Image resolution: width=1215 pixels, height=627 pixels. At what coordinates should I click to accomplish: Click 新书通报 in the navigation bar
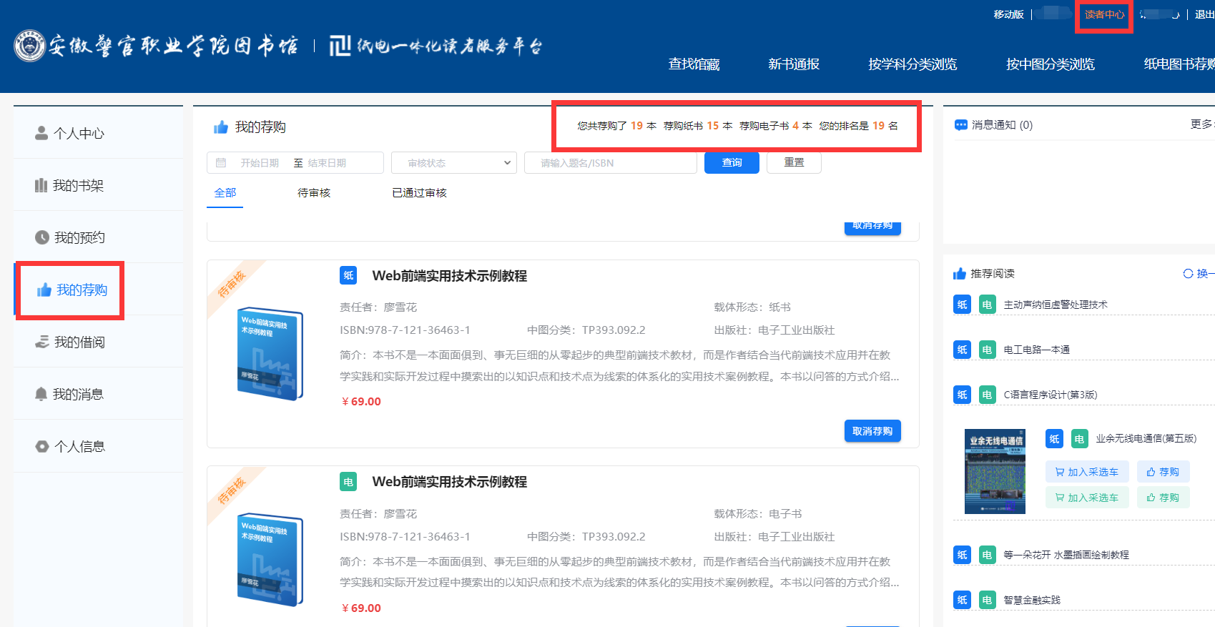[794, 64]
